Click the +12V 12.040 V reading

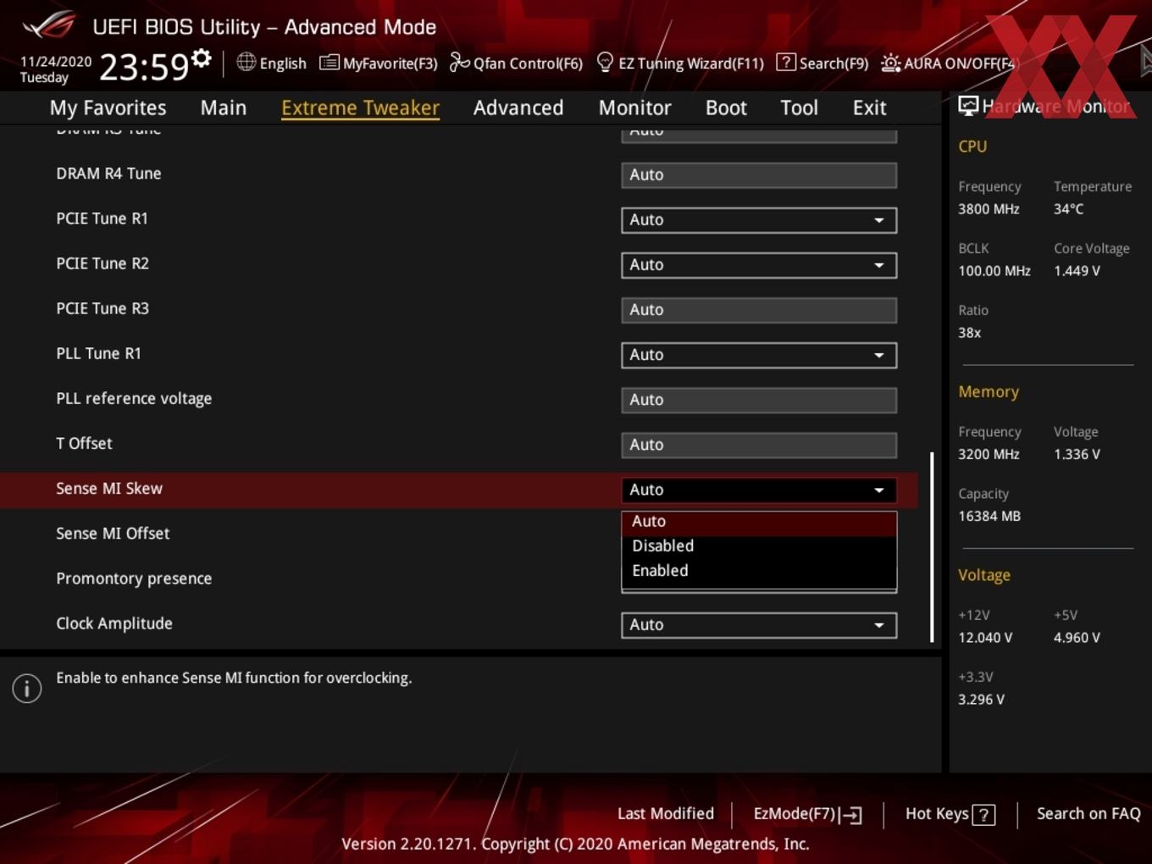[985, 638]
